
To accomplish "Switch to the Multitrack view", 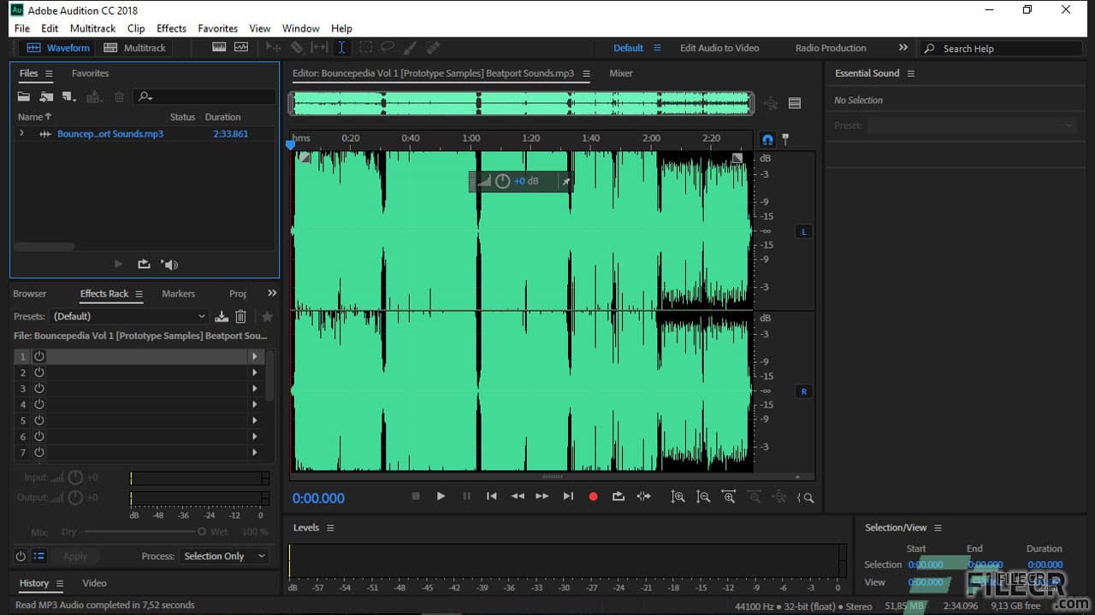I will (134, 48).
